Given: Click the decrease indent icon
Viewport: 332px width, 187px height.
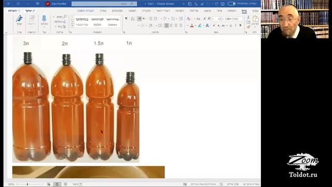Looking at the screenshot, I should pyautogui.click(x=156, y=19).
